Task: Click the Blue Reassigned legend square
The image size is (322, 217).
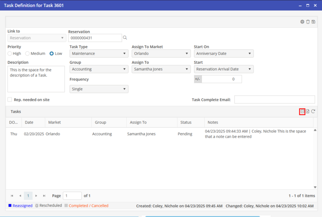Action: 10,205
